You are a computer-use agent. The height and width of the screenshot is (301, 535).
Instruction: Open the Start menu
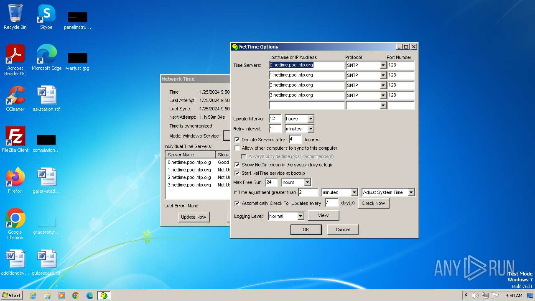[x=11, y=296]
